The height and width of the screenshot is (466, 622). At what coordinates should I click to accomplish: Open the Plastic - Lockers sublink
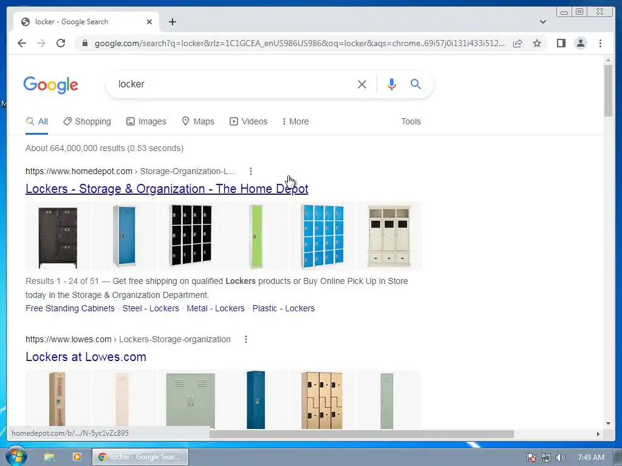pos(284,308)
